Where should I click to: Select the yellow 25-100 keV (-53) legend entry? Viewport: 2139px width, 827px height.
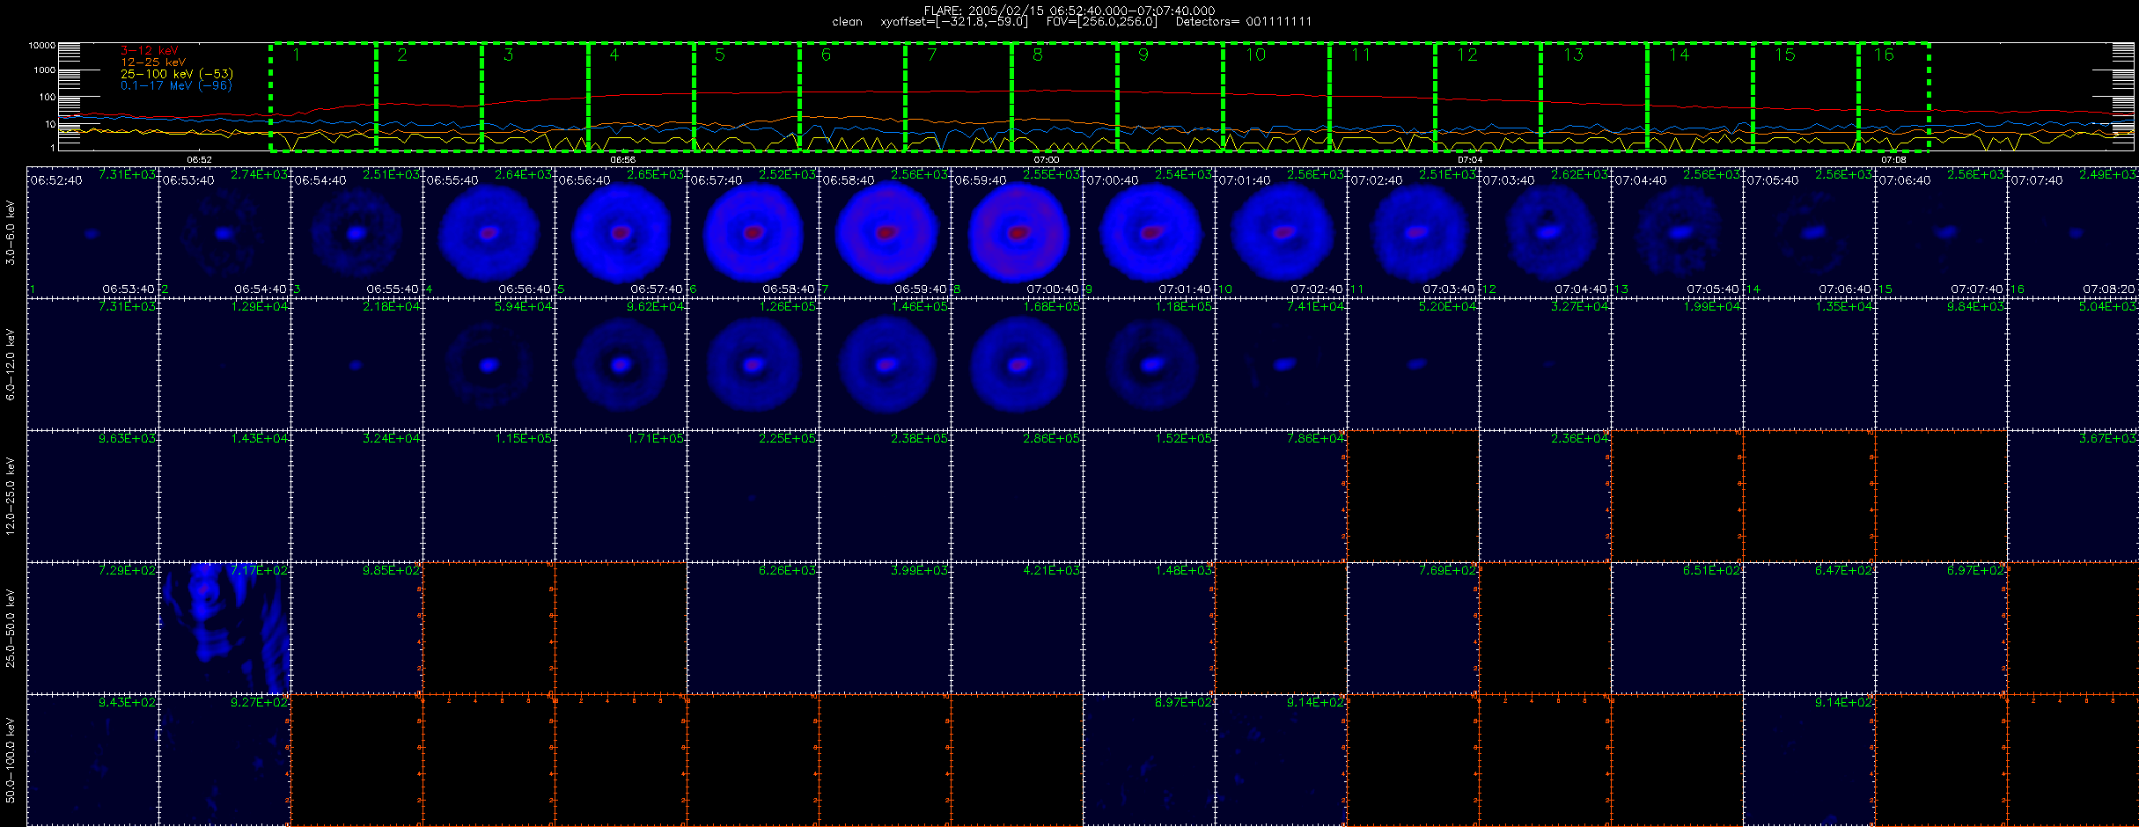click(177, 74)
